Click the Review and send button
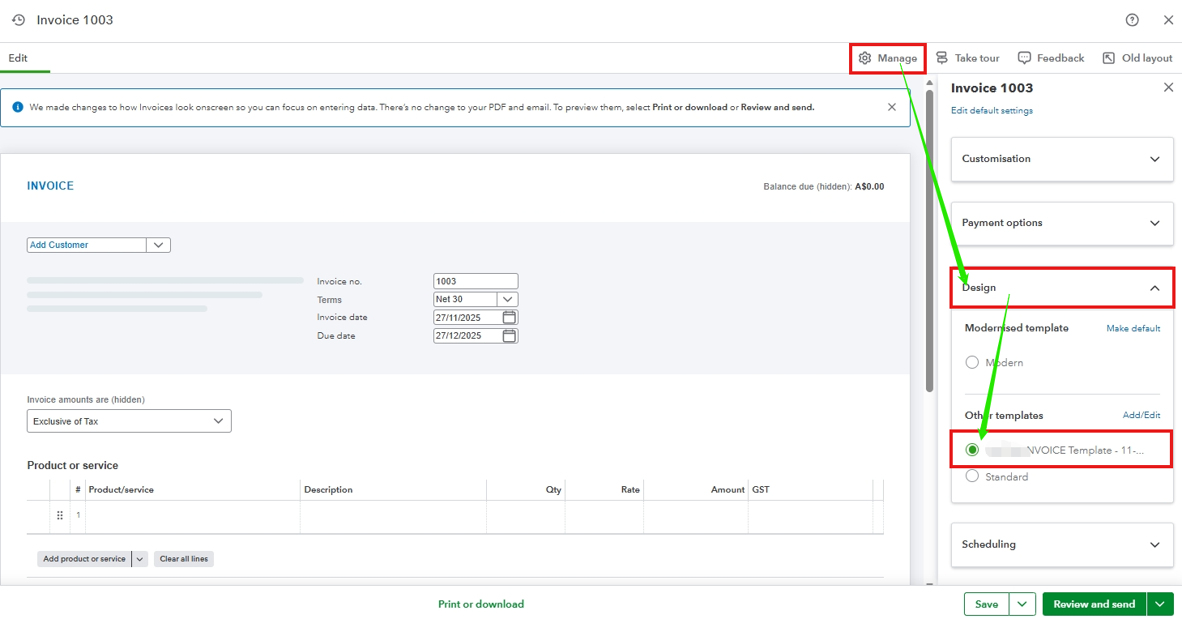This screenshot has height=619, width=1182. (1094, 604)
